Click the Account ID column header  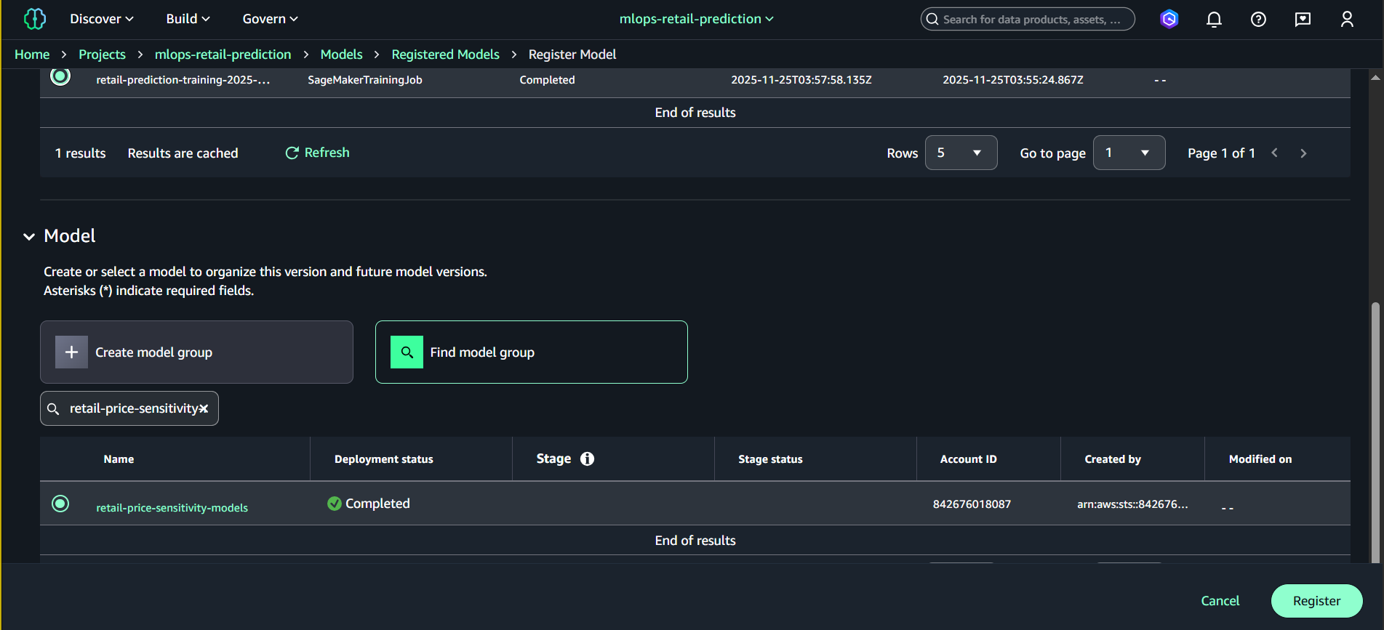968,459
